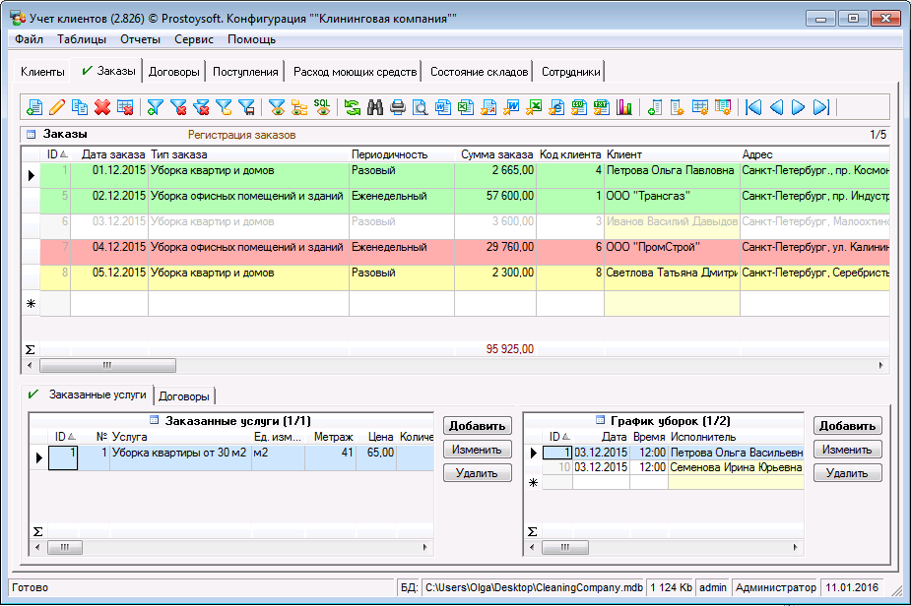Collapse the Заказы table panel header icon
Screen dimensions: 911x606
point(31,134)
